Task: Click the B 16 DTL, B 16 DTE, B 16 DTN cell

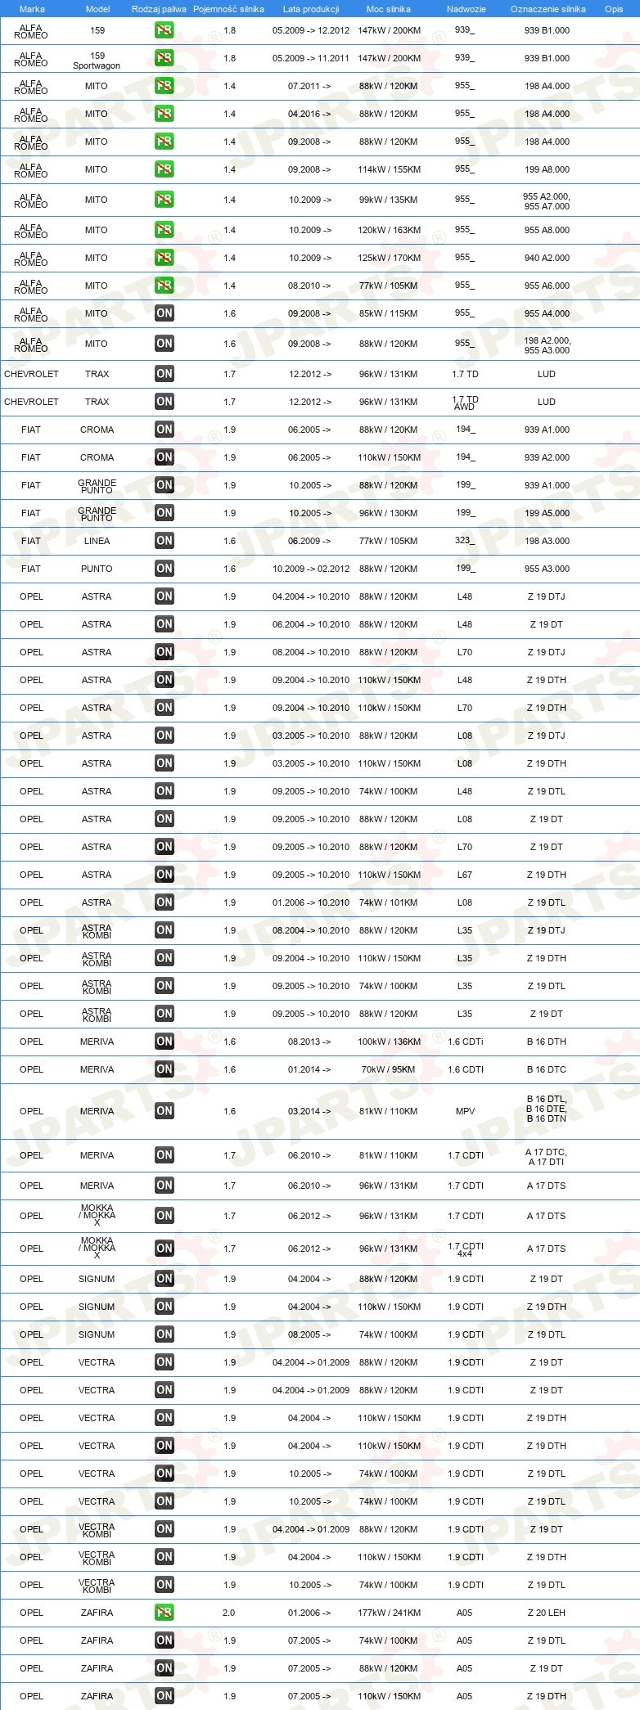Action: click(x=547, y=1109)
